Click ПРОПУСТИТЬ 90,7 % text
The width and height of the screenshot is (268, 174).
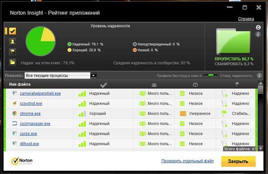pyautogui.click(x=234, y=59)
